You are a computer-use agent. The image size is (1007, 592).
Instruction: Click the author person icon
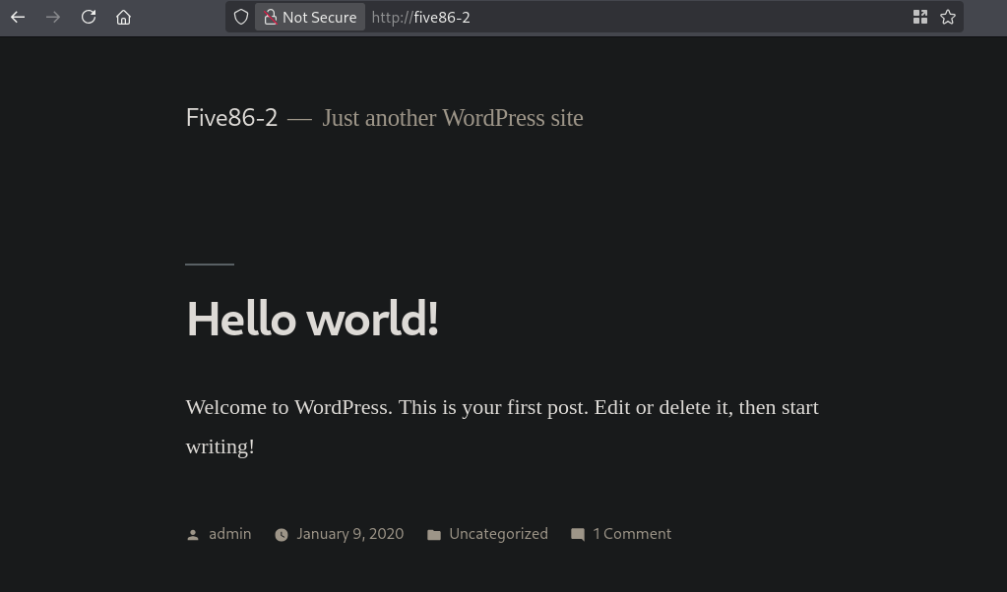[x=193, y=535]
